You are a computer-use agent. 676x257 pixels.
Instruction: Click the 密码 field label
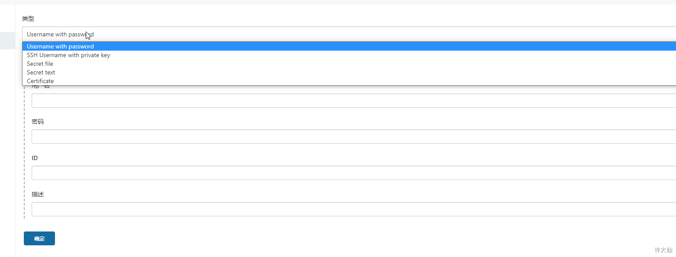(x=38, y=122)
